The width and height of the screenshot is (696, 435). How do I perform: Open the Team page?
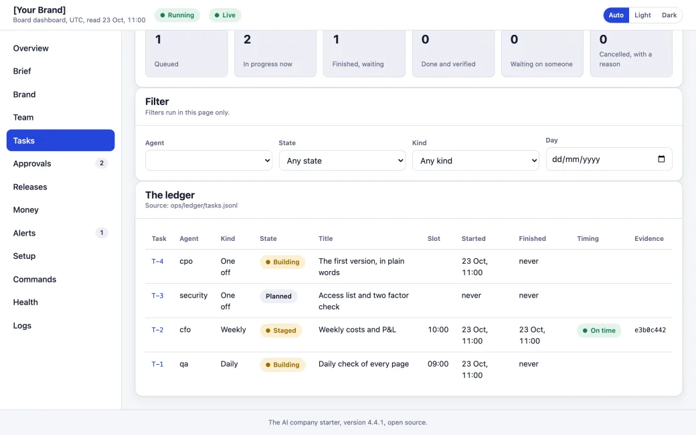pyautogui.click(x=60, y=117)
